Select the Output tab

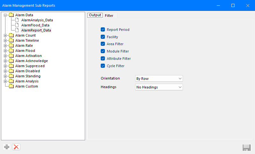point(95,15)
